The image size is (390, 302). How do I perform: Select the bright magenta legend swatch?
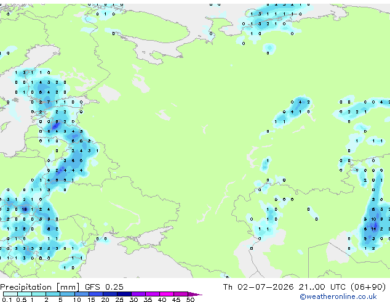[x=167, y=294]
